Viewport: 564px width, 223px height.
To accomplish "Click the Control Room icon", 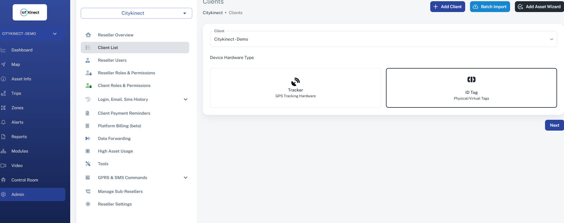I will [x=4, y=180].
